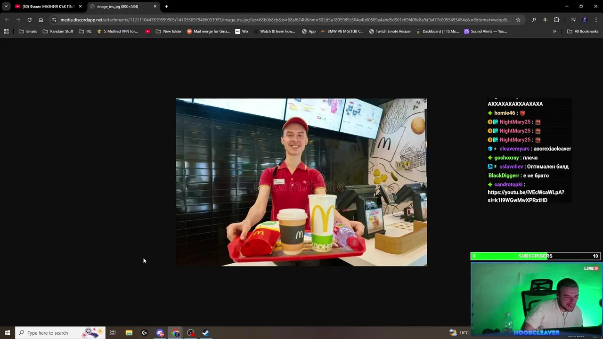The image size is (603, 339).
Task: Open Logitech G HUB taskbar icon
Action: click(144, 333)
